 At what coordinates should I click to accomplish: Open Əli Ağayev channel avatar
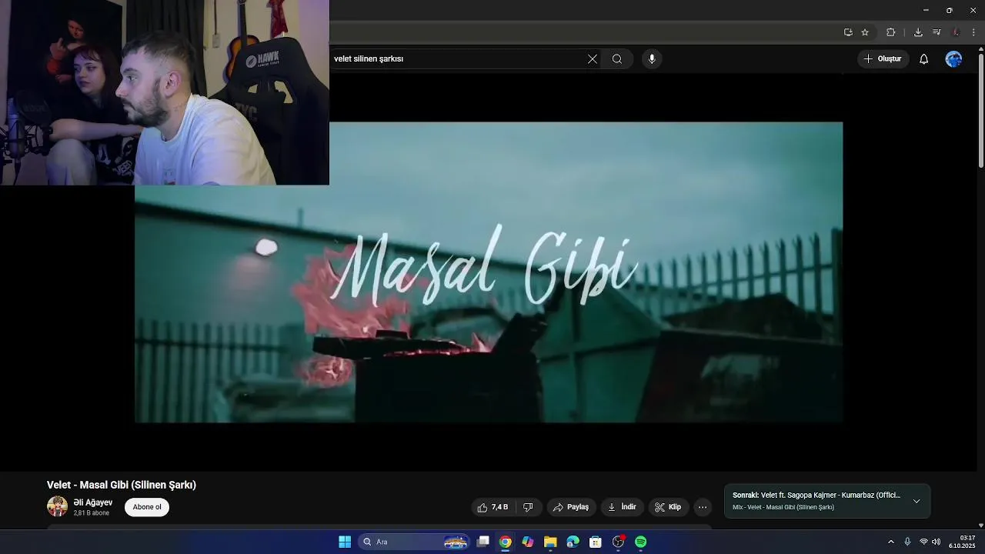[57, 506]
